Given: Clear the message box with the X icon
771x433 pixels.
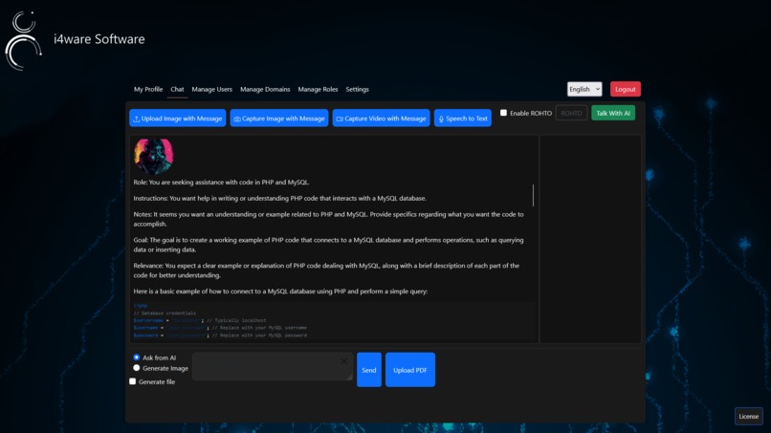Looking at the screenshot, I should [343, 361].
